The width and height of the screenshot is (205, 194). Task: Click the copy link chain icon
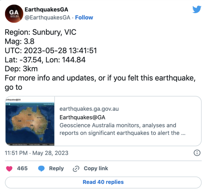pyautogui.click(x=76, y=169)
